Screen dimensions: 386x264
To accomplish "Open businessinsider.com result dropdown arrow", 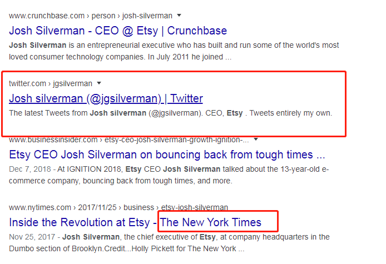I will point(256,140).
